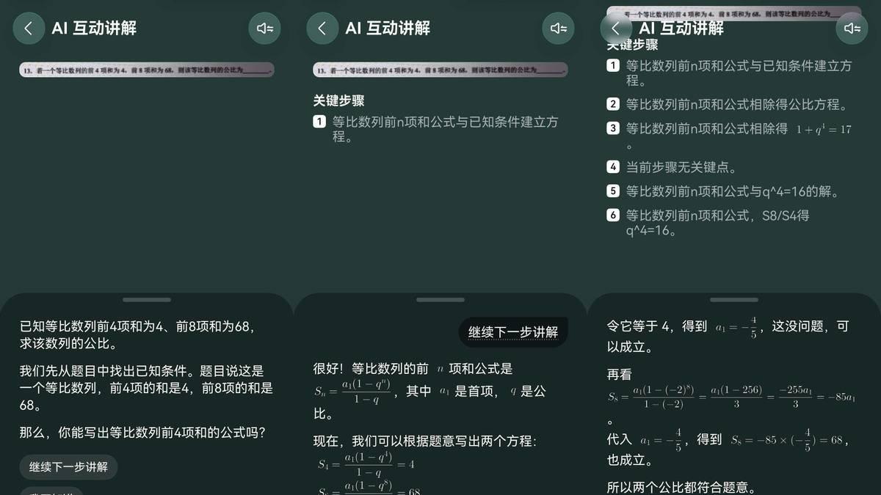Click the text 令它等于 4，得到 in the right screen
The height and width of the screenshot is (495, 881).
(657, 326)
